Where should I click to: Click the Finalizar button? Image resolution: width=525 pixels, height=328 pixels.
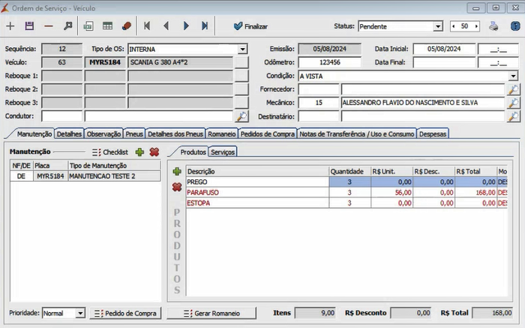(x=250, y=26)
